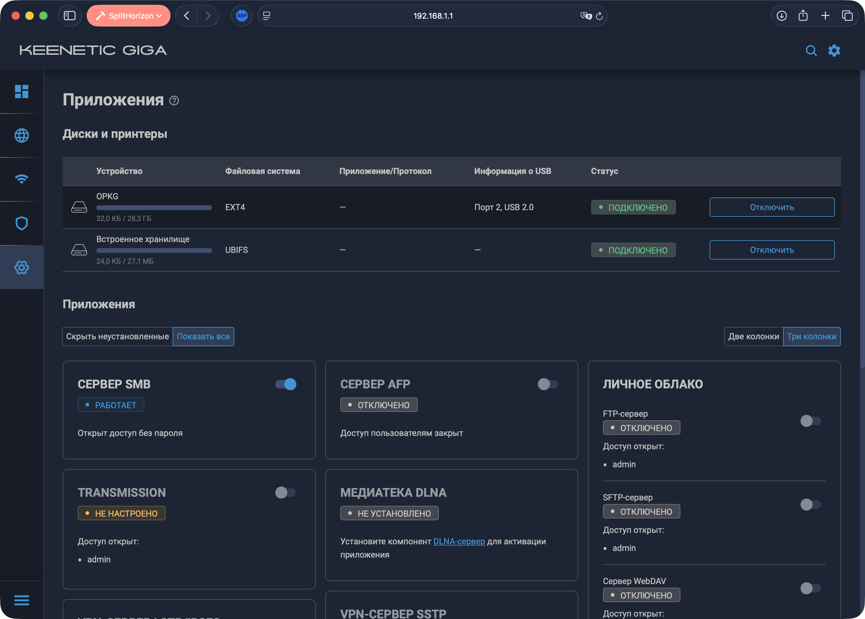The image size is (865, 619).
Task: Reload the page with the refresh icon
Action: click(x=599, y=16)
